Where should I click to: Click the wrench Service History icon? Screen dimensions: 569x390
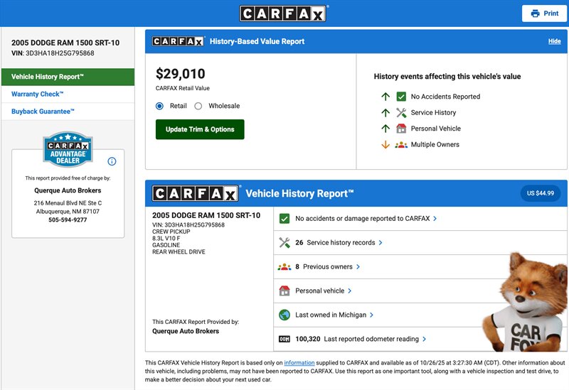401,112
